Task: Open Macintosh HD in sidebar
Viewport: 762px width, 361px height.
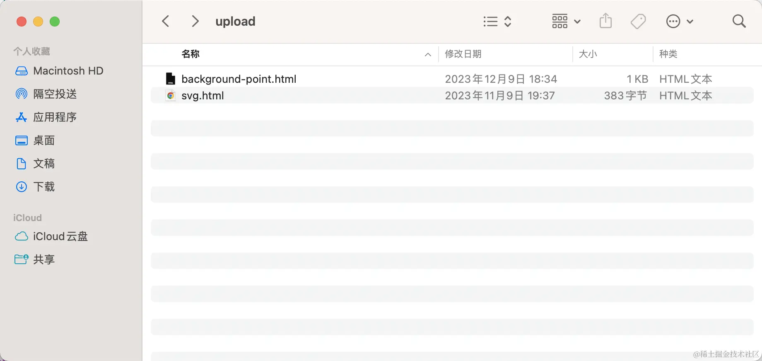Action: pyautogui.click(x=59, y=71)
